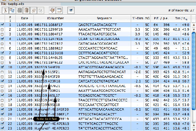Click 3'-Dim value -2.0 in row 11
This screenshot has height=131, width=196.
tap(137, 72)
